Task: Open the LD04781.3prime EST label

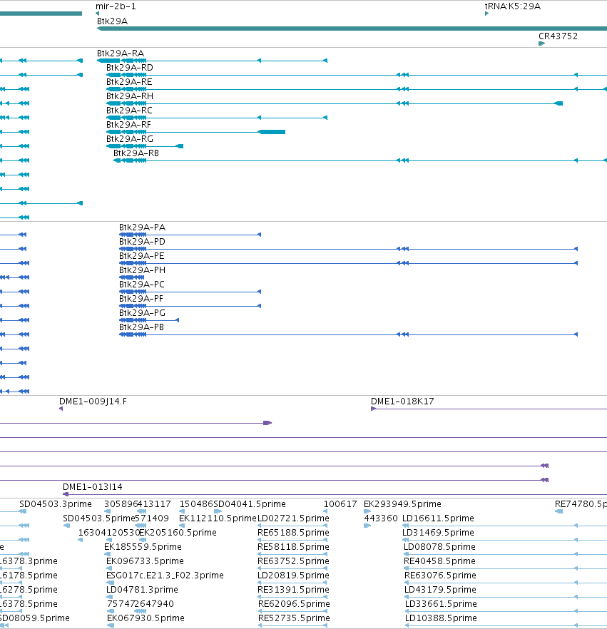Action: (142, 590)
